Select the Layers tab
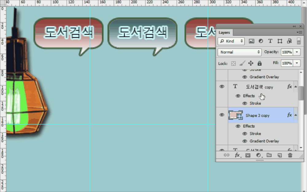 click(224, 33)
